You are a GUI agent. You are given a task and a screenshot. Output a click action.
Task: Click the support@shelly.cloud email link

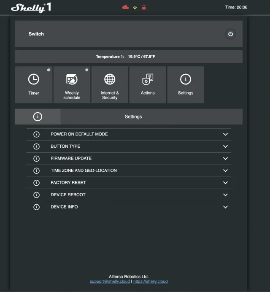tap(110, 281)
